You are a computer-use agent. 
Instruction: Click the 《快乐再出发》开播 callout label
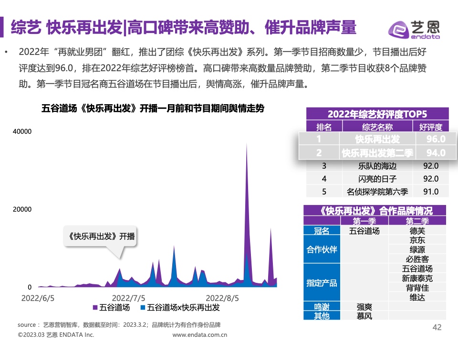(x=101, y=236)
